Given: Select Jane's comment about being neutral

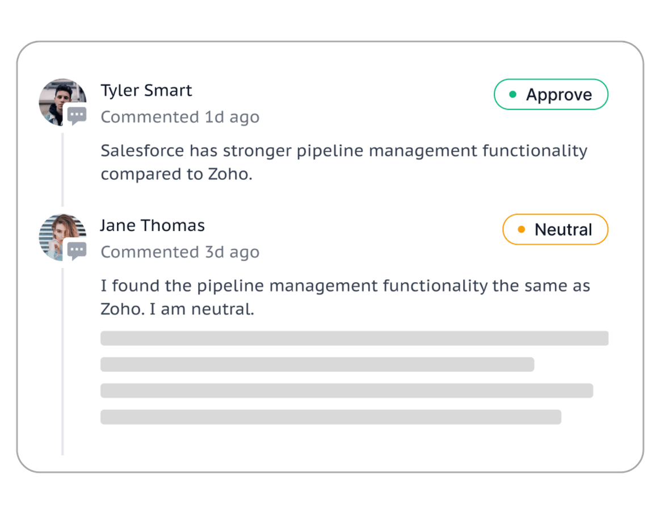Looking at the screenshot, I should (x=345, y=298).
